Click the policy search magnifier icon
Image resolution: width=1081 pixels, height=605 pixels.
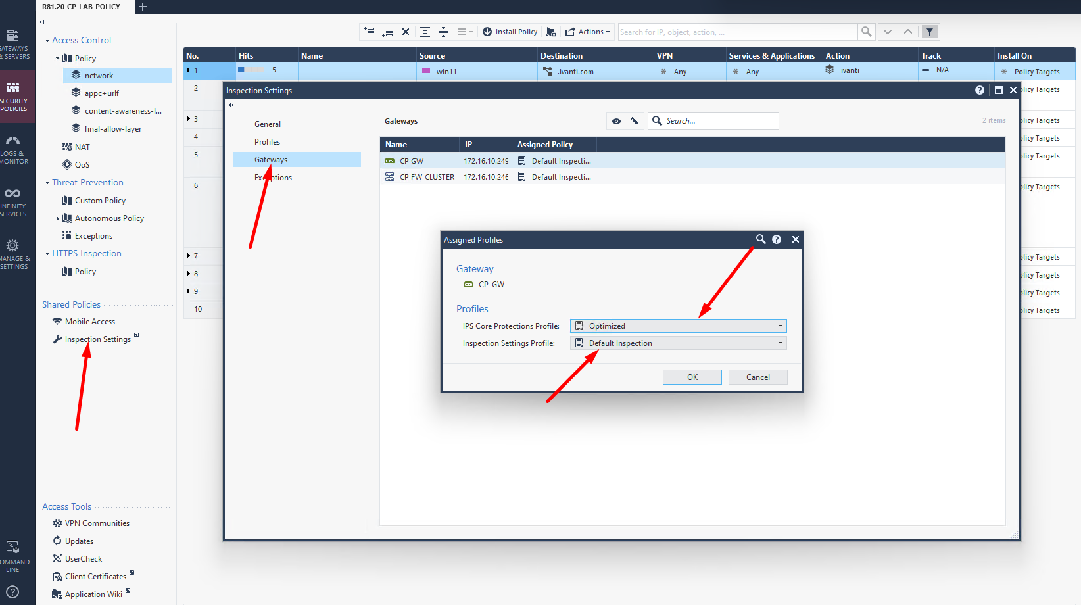pos(867,32)
